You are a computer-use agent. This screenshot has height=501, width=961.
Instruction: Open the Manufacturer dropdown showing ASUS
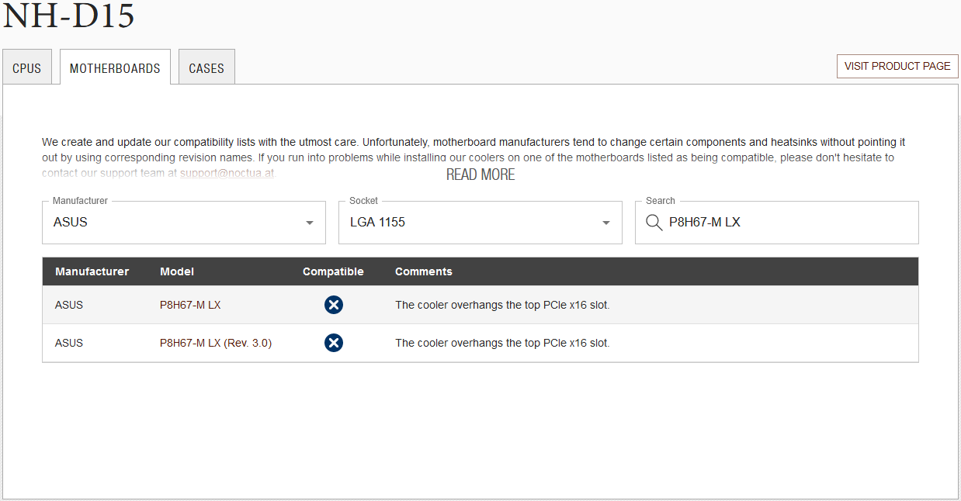click(x=184, y=223)
